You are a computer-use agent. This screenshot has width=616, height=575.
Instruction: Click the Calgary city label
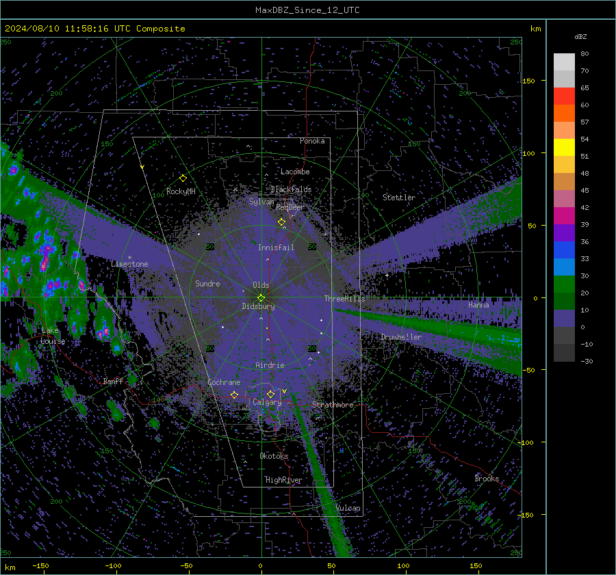(267, 402)
